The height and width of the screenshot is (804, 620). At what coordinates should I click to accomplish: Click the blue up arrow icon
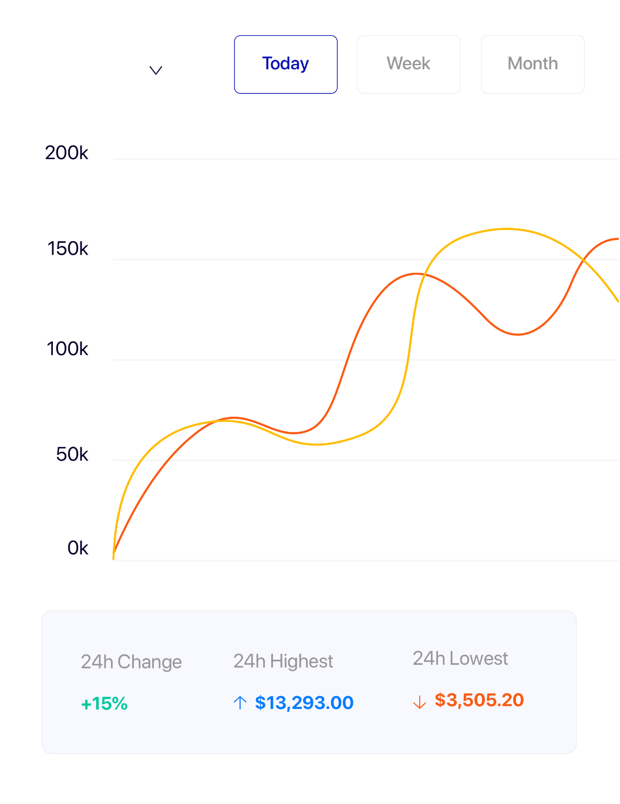tap(240, 702)
